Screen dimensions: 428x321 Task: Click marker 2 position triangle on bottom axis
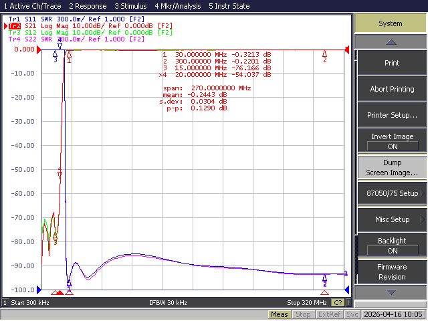pos(324,293)
